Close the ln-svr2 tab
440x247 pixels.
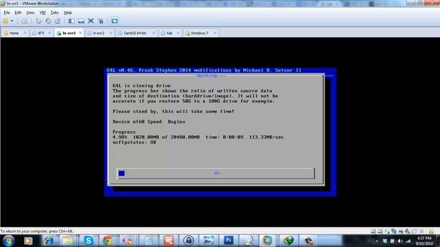(111, 33)
